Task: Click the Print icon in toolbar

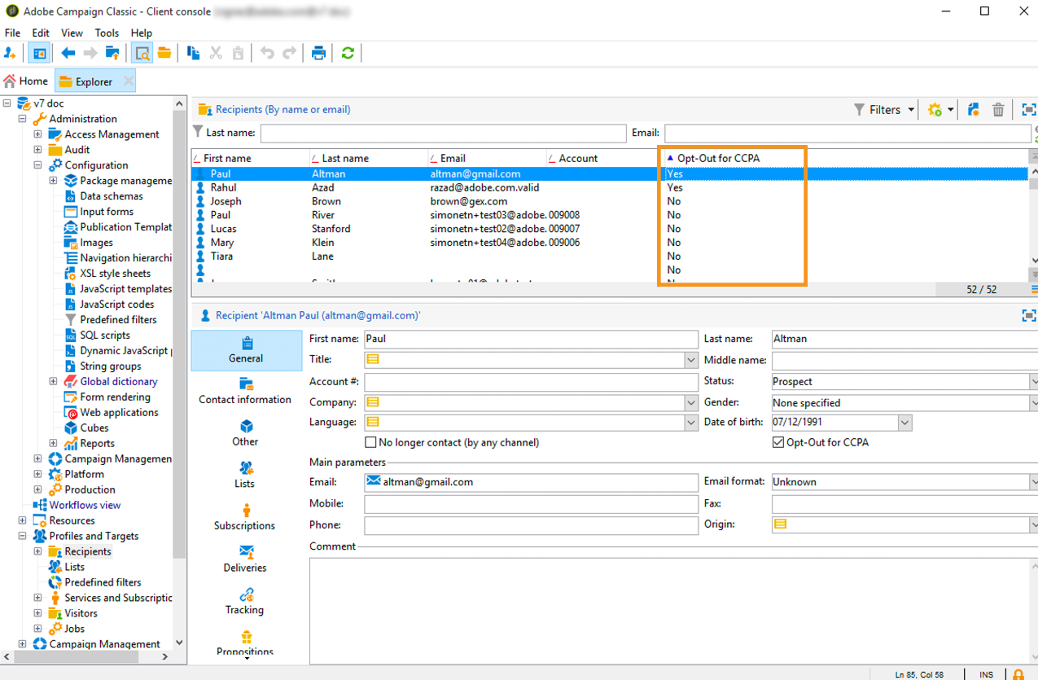Action: point(318,53)
